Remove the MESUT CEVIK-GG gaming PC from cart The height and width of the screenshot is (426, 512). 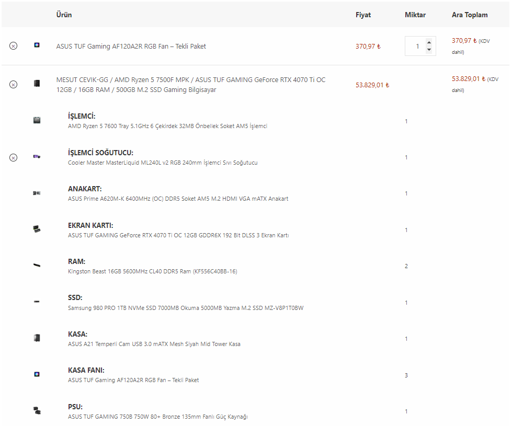(x=14, y=85)
